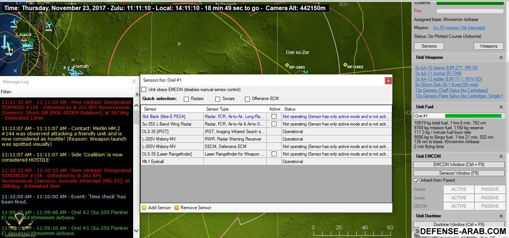Enable the Unit obeys EMCON checkbox

tap(144, 90)
